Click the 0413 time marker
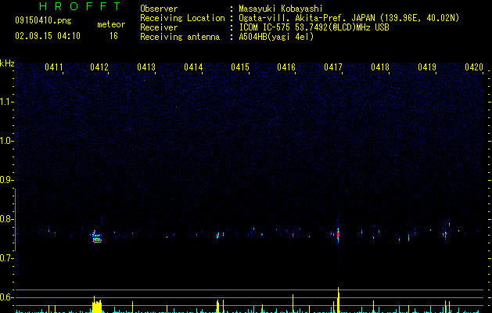The width and height of the screenshot is (492, 313). tap(146, 67)
